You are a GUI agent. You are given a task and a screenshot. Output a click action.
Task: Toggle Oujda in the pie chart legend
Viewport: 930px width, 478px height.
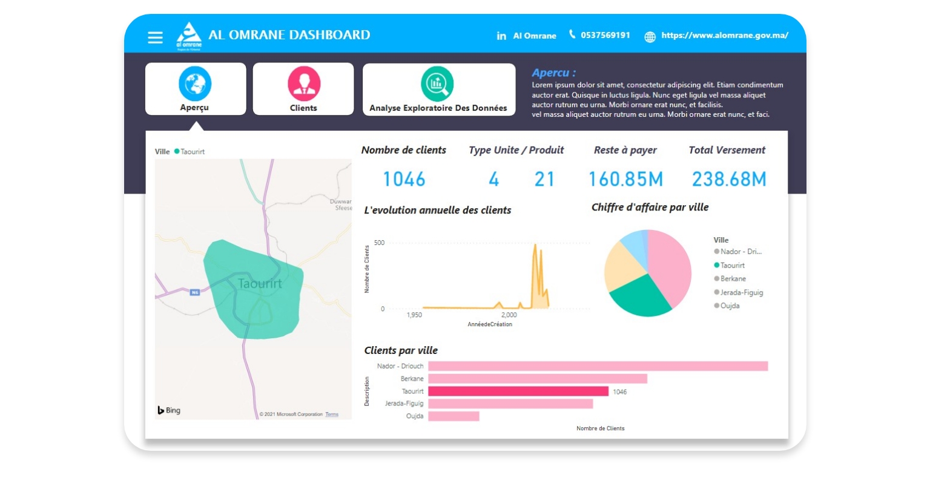pyautogui.click(x=730, y=306)
